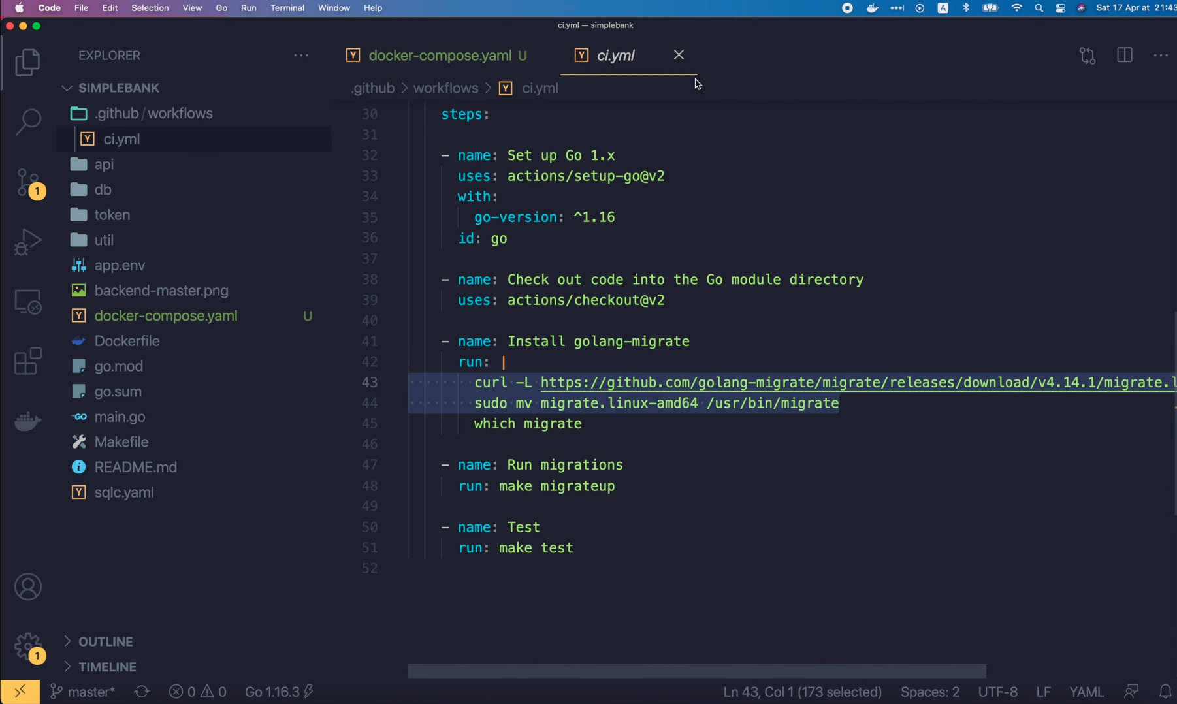
Task: Open the Apple menu
Action: (19, 8)
